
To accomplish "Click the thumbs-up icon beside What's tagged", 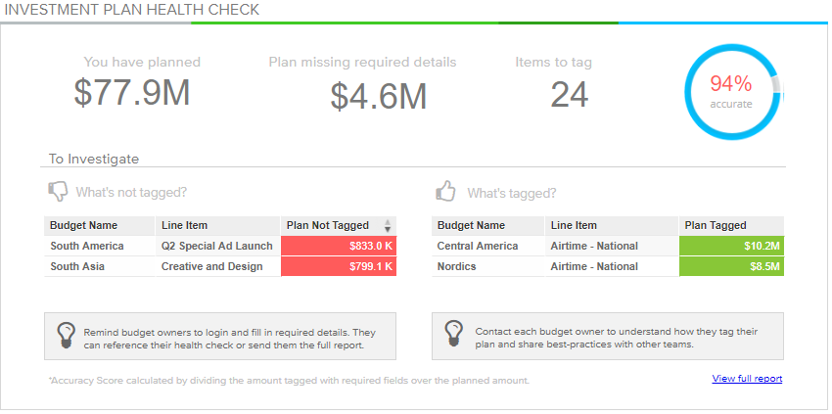I will (445, 191).
